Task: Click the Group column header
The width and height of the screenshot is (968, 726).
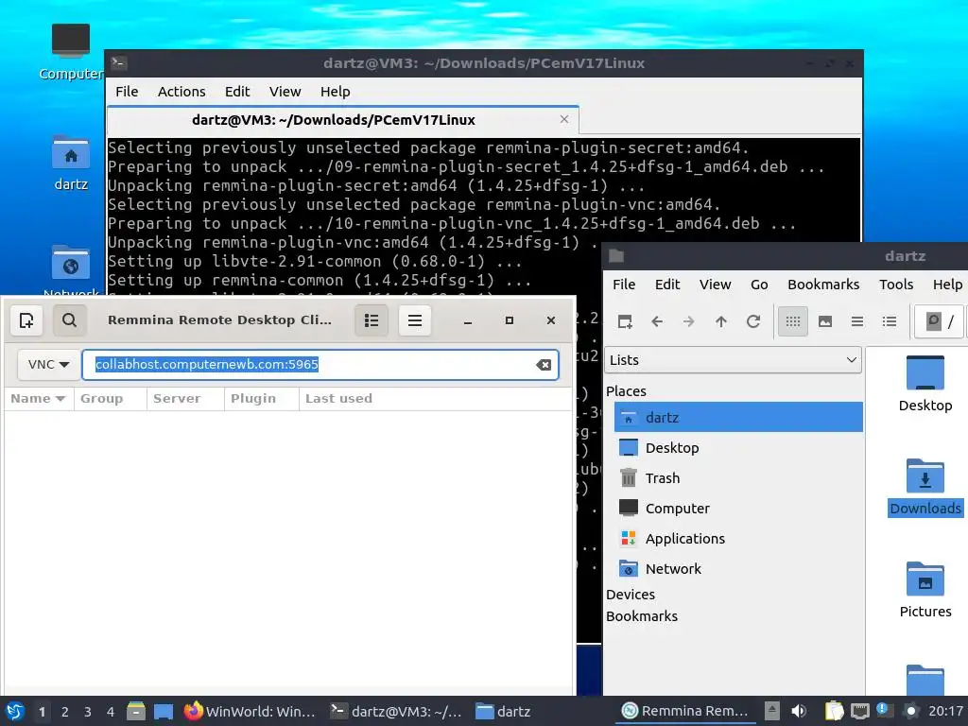Action: (x=110, y=399)
